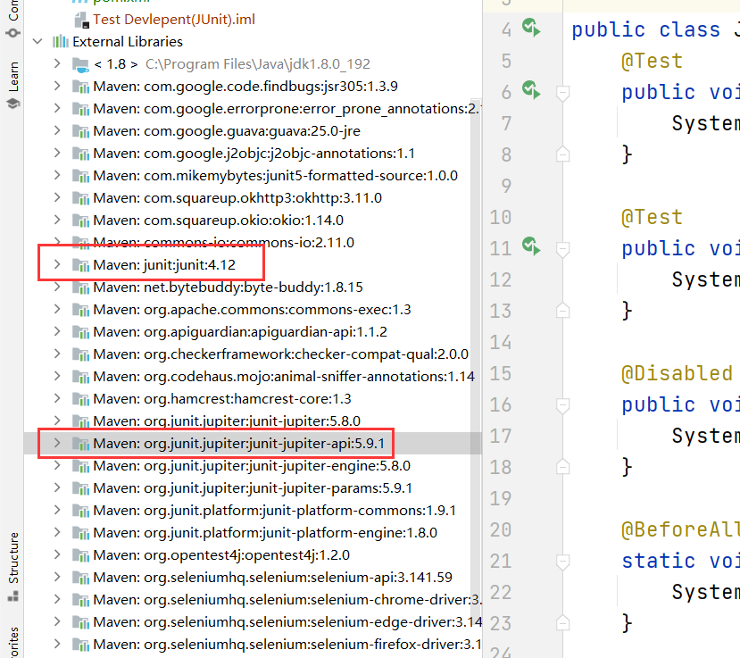Expand Maven guava:25.0-jre library

click(x=57, y=130)
